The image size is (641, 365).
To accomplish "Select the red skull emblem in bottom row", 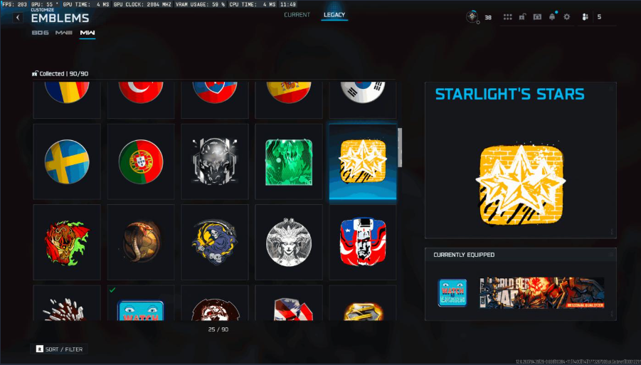I will [x=215, y=303].
